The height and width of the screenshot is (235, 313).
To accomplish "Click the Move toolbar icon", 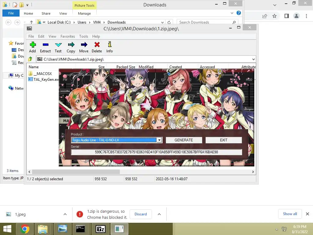I will tap(84, 47).
